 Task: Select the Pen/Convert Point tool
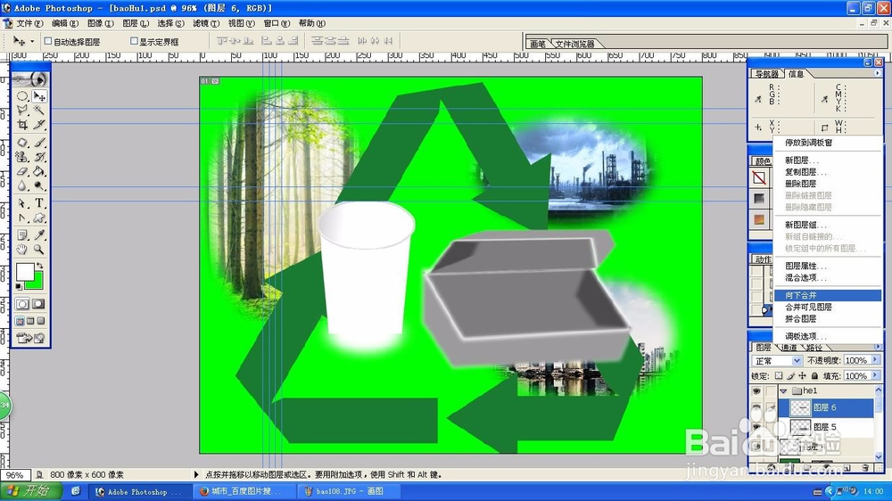(22, 218)
